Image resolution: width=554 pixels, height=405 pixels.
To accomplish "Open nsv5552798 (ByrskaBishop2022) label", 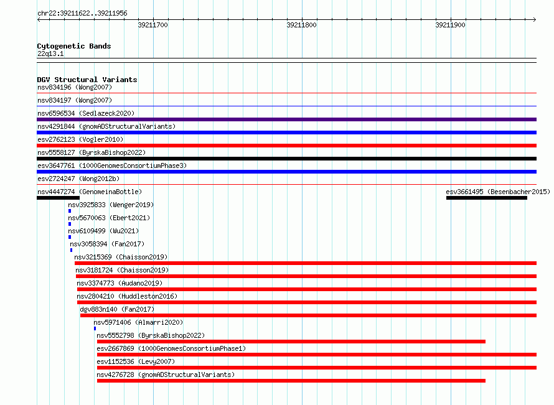I will point(151,335).
